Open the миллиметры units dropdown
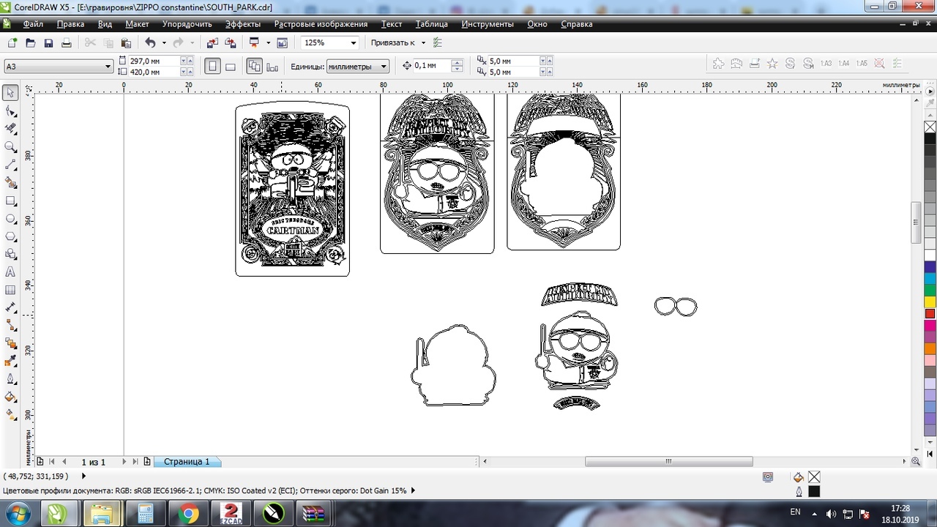 pos(384,67)
